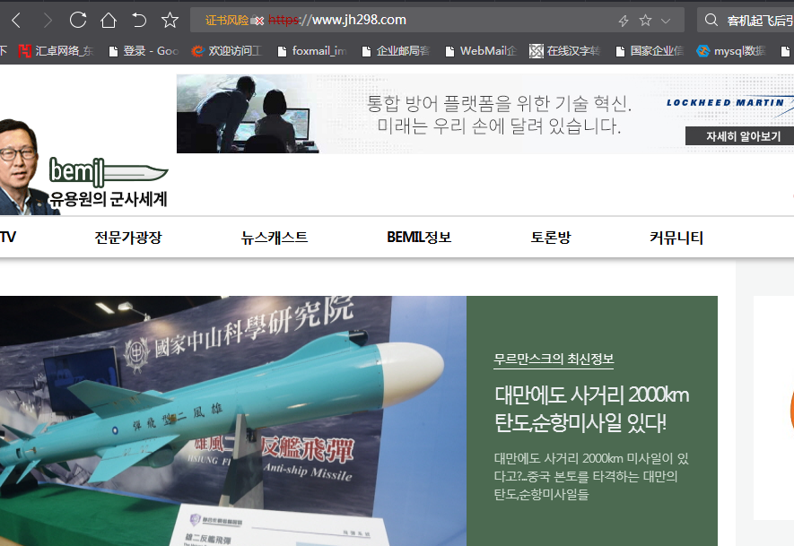Image resolution: width=794 pixels, height=546 pixels.
Task: Open the 汇卓网络 bookmark
Action: [56, 51]
